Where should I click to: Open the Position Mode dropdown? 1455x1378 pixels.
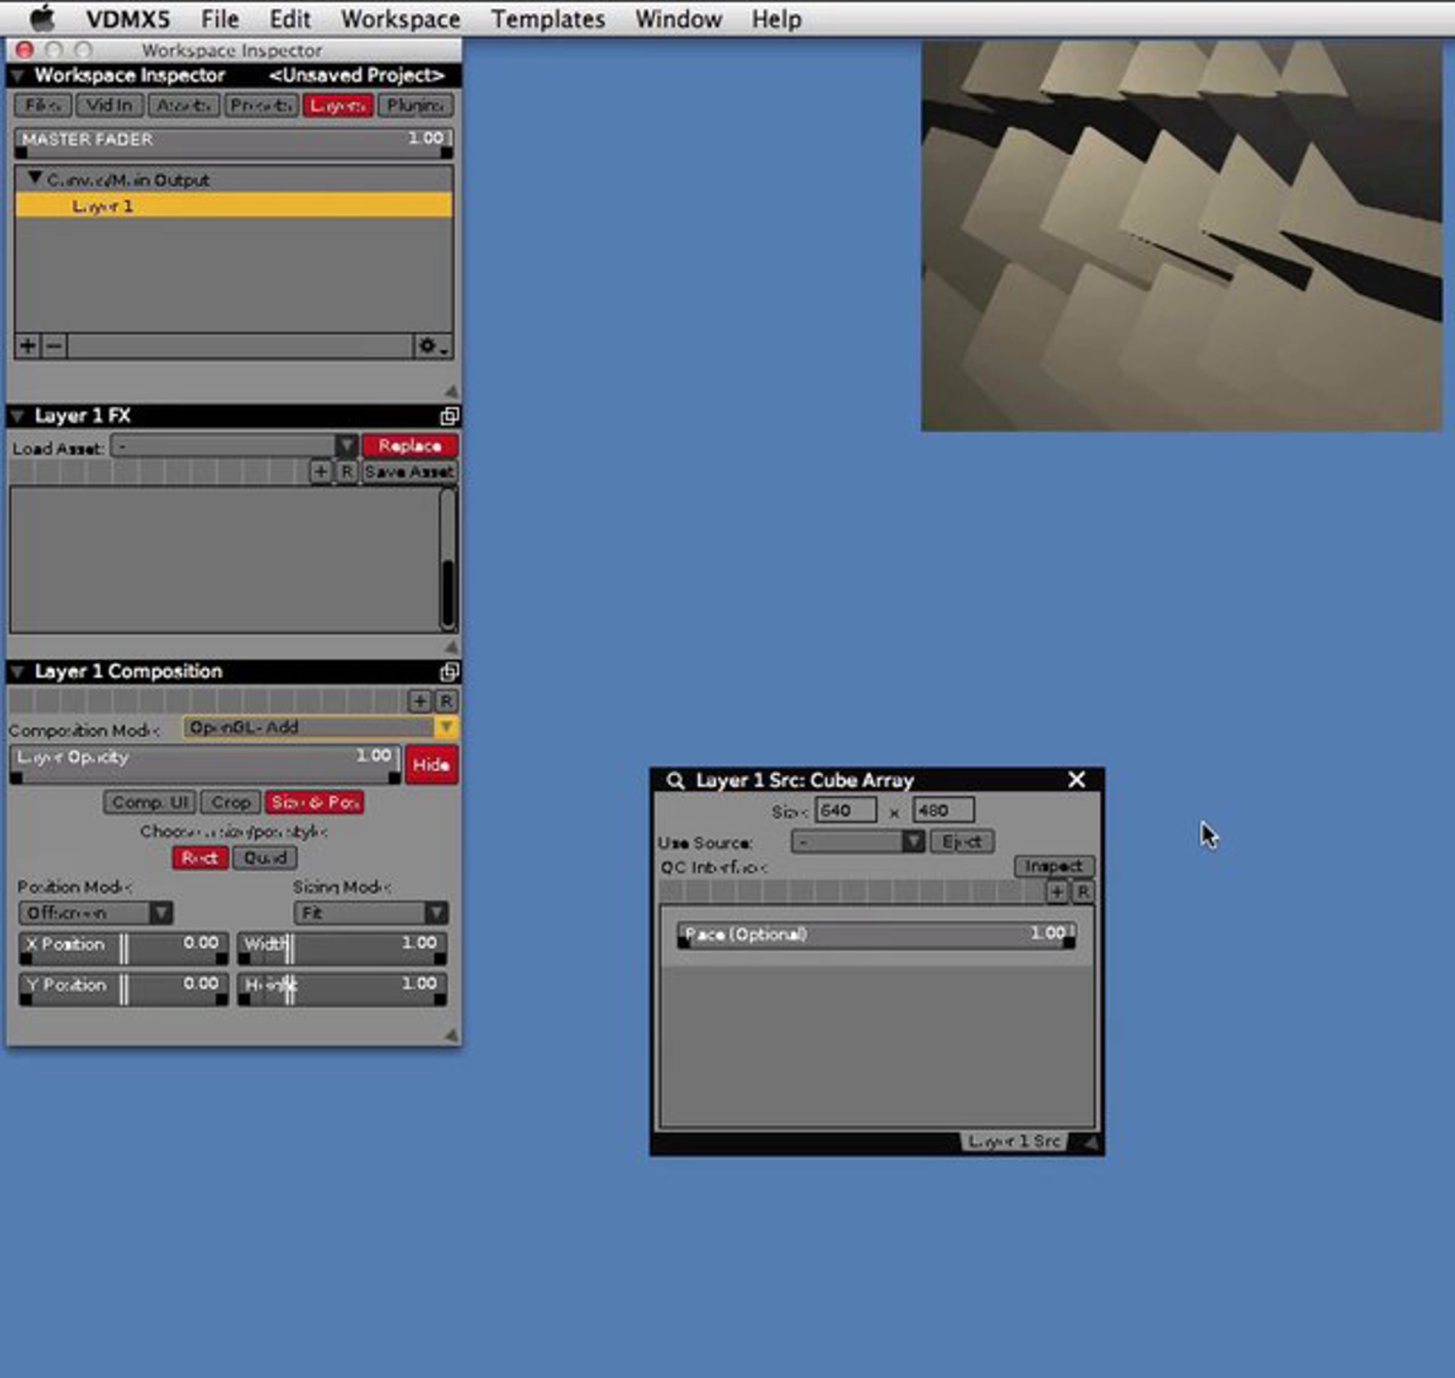point(161,913)
